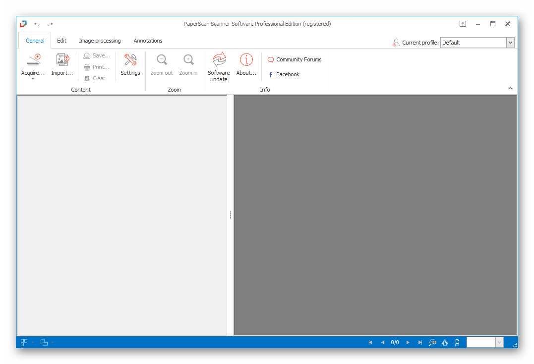Click the ribbon display options icon
The height and width of the screenshot is (364, 534).
(x=463, y=24)
